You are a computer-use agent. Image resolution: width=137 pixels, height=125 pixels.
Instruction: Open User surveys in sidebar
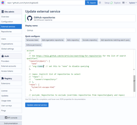click(11, 106)
